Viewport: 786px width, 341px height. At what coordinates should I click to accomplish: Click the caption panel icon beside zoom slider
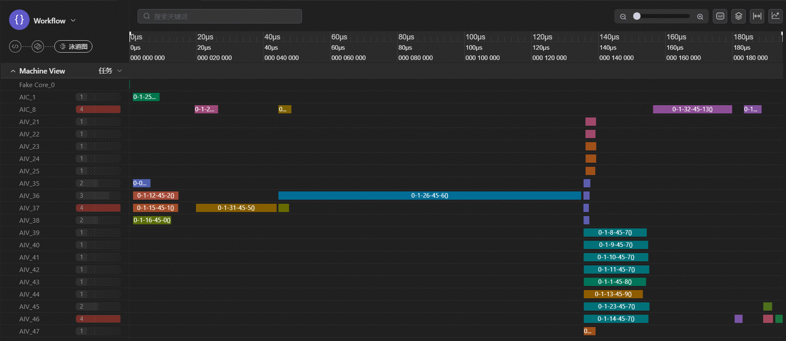pyautogui.click(x=720, y=16)
